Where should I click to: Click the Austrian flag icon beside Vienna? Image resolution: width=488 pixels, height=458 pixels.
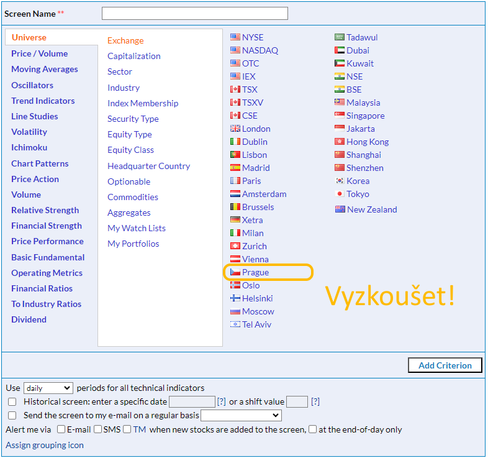235,259
